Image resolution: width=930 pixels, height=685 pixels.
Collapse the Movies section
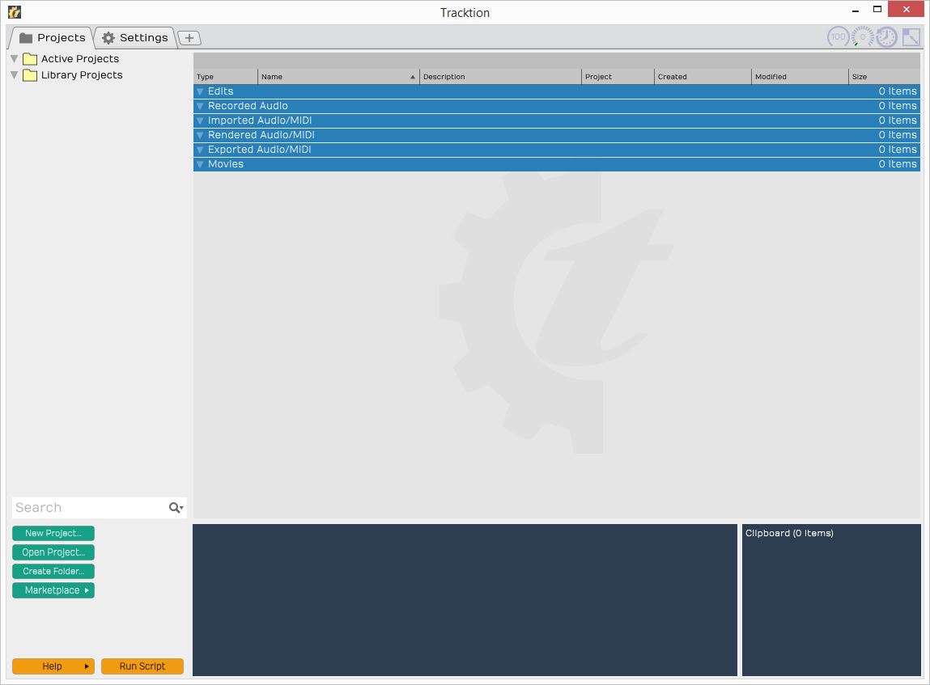point(200,163)
